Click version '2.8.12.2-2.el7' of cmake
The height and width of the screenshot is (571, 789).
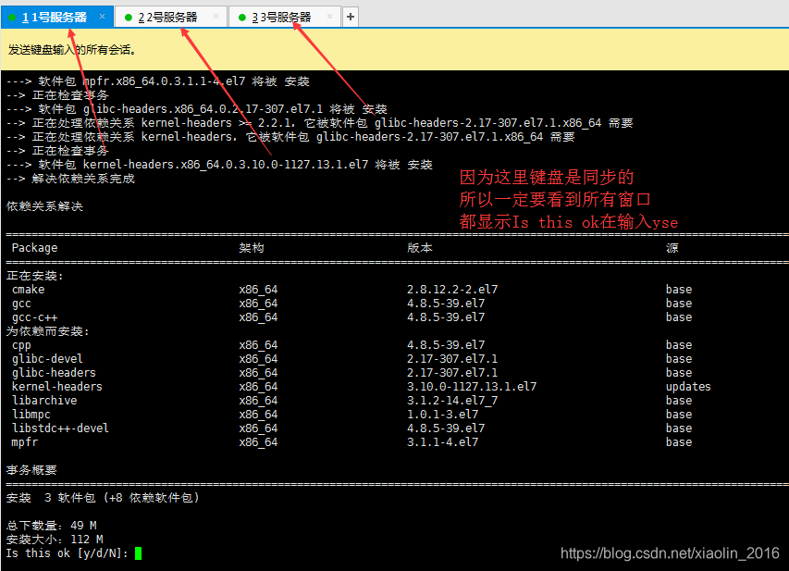452,290
